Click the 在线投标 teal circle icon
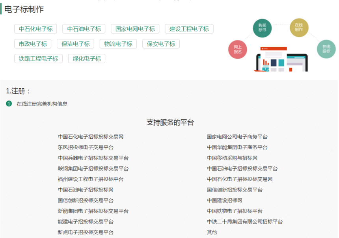The height and width of the screenshot is (238, 339). (326, 49)
